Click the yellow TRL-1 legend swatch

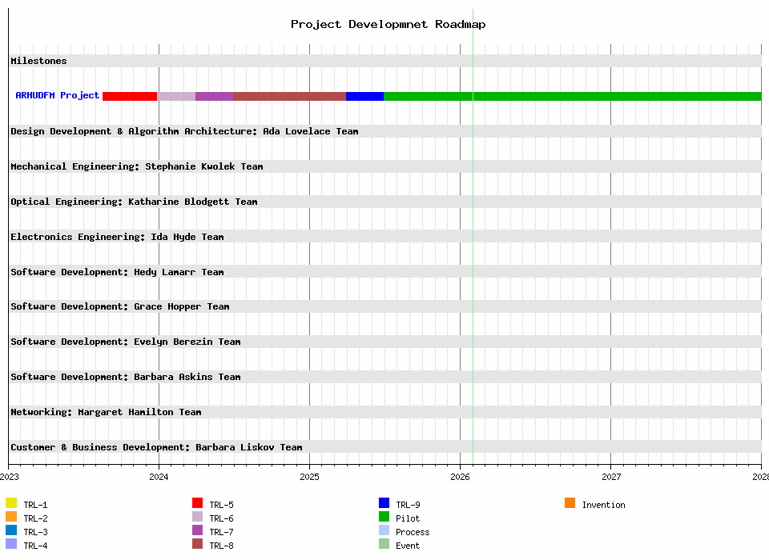point(11,503)
